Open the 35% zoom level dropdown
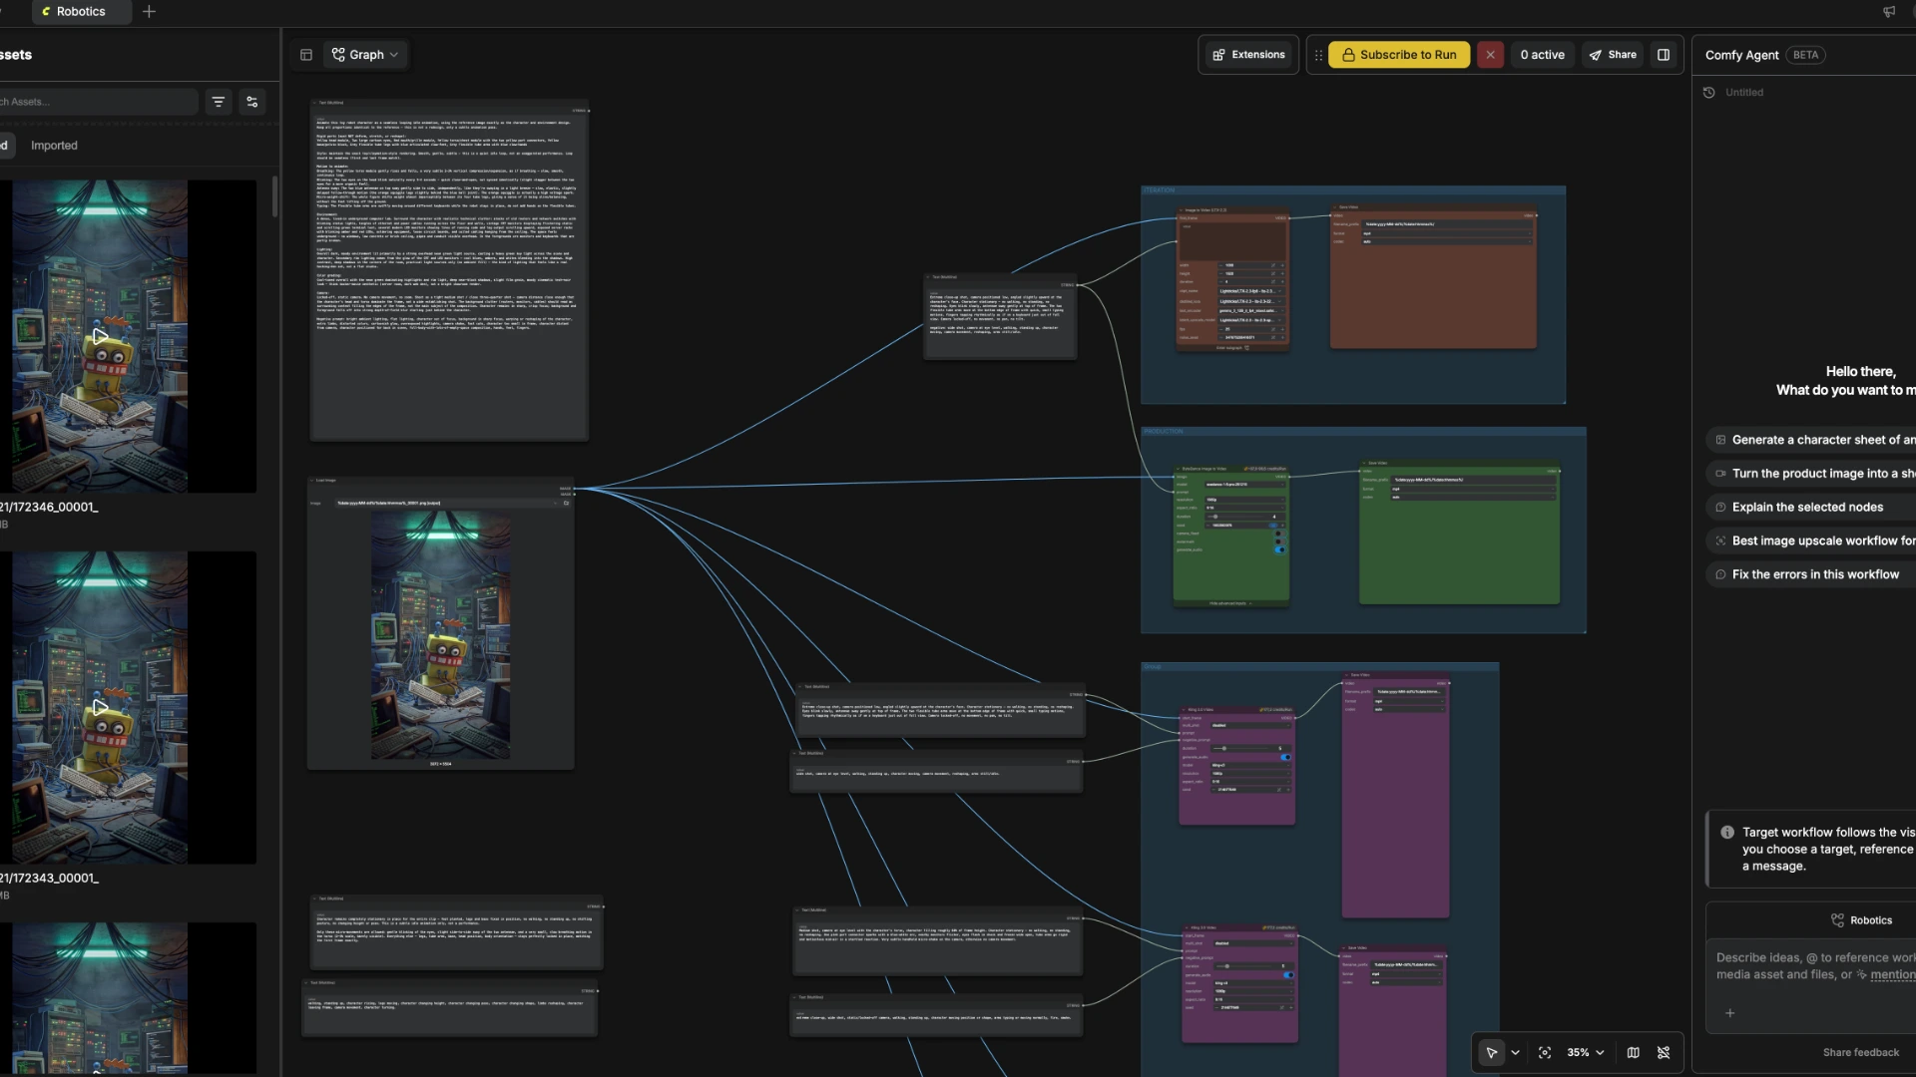The image size is (1916, 1077). [x=1585, y=1052]
